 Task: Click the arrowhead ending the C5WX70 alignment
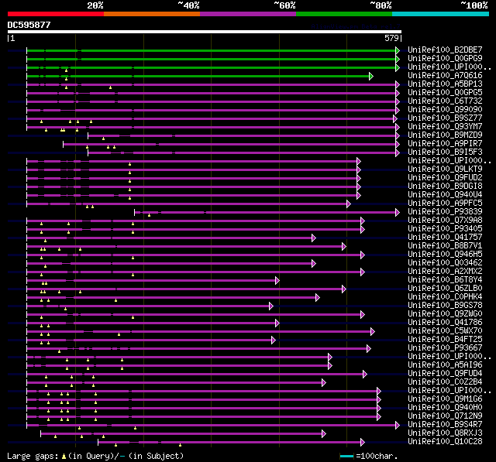(x=372, y=332)
